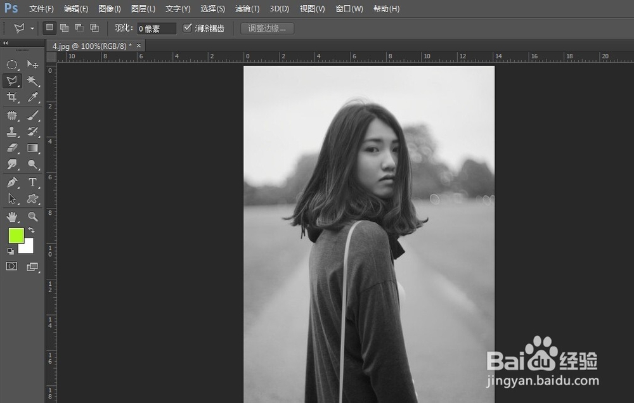Open the 滤镜(T) menu
Image resolution: width=634 pixels, height=403 pixels.
click(x=247, y=8)
